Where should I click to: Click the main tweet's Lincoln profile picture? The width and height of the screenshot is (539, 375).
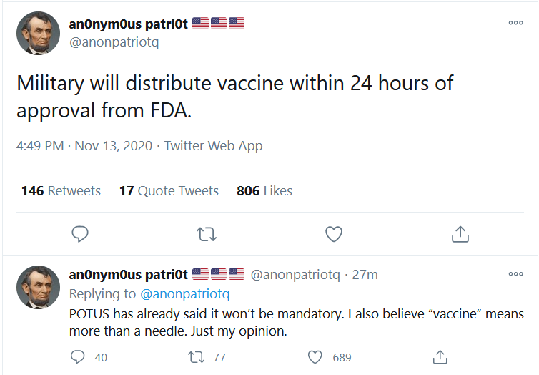[x=38, y=33]
